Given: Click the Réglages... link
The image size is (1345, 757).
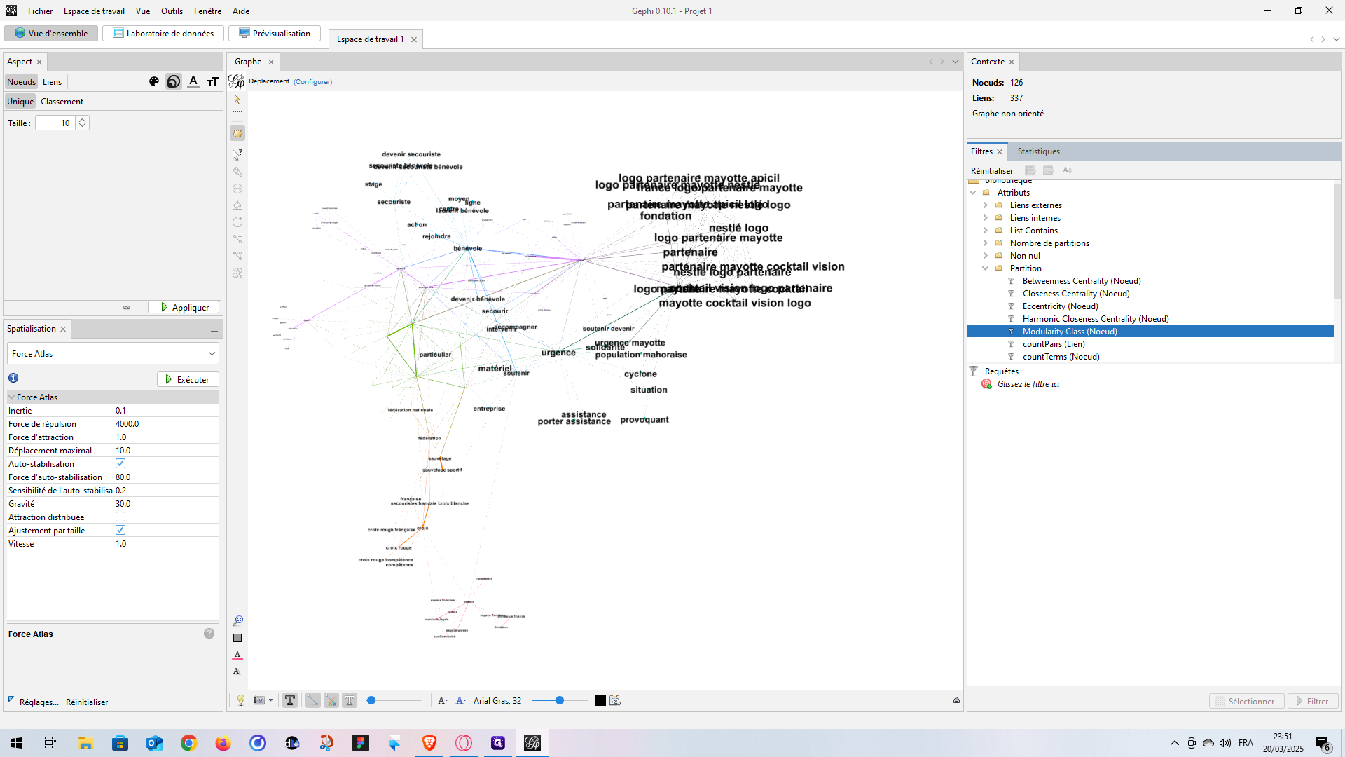Looking at the screenshot, I should [x=39, y=702].
